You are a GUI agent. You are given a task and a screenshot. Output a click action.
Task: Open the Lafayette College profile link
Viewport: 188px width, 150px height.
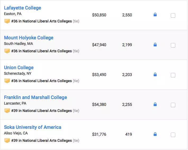pyautogui.click(x=22, y=8)
